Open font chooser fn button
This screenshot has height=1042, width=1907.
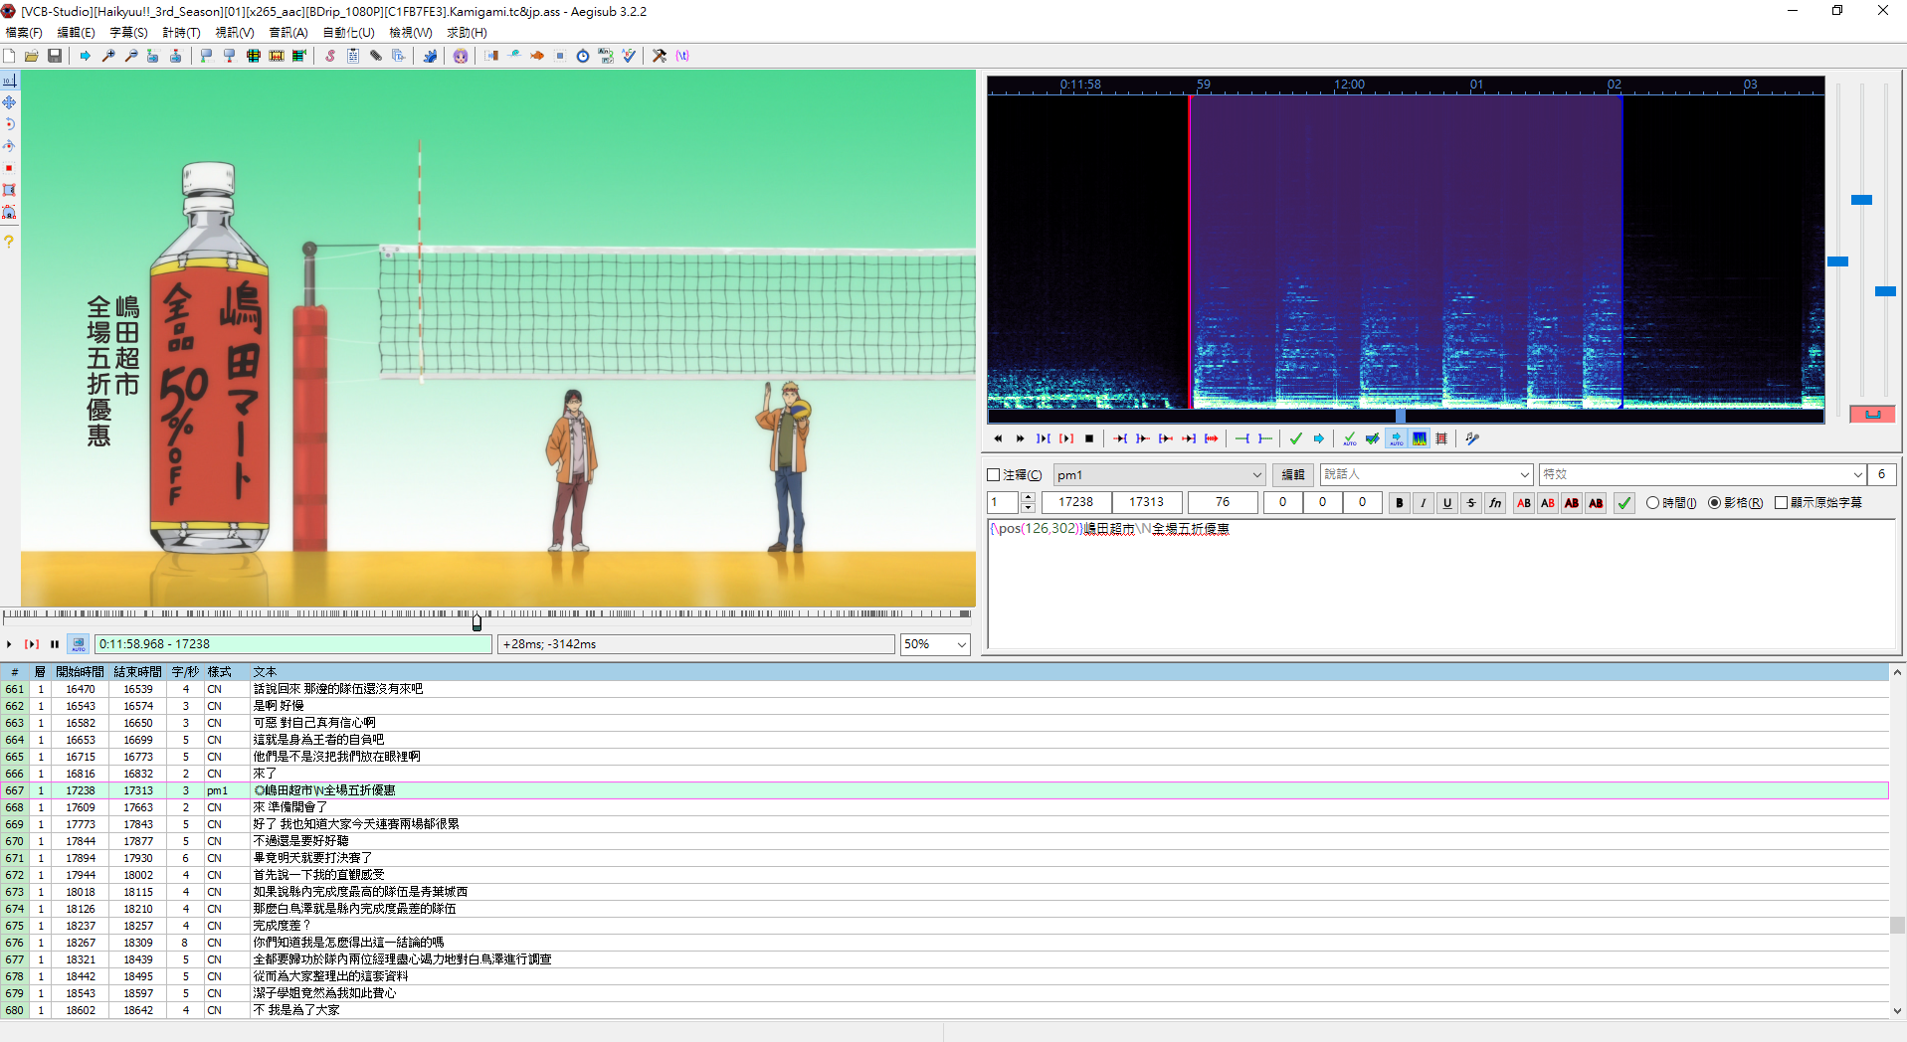[x=1495, y=503]
